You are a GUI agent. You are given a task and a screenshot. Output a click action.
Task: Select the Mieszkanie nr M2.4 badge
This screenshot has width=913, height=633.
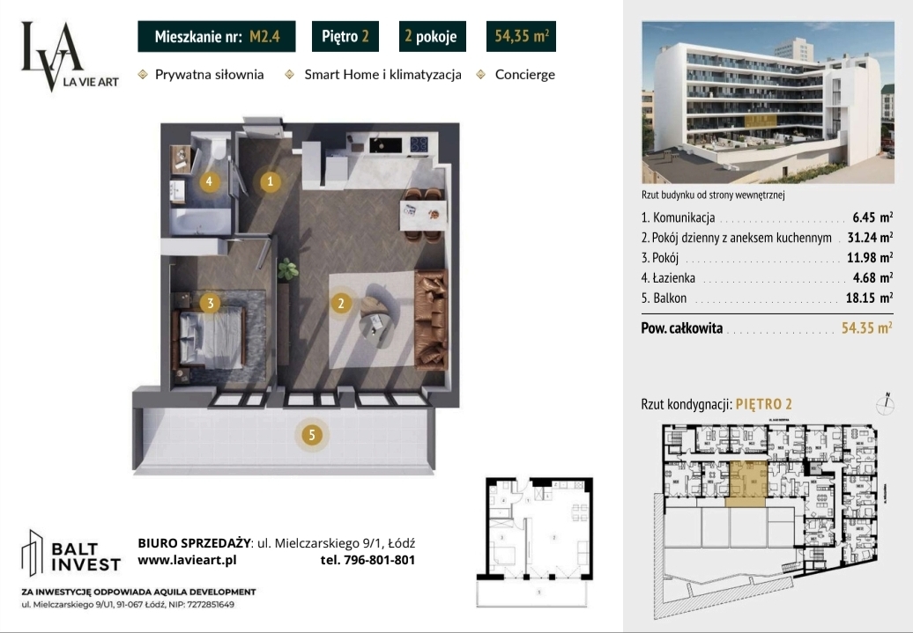[x=217, y=36]
